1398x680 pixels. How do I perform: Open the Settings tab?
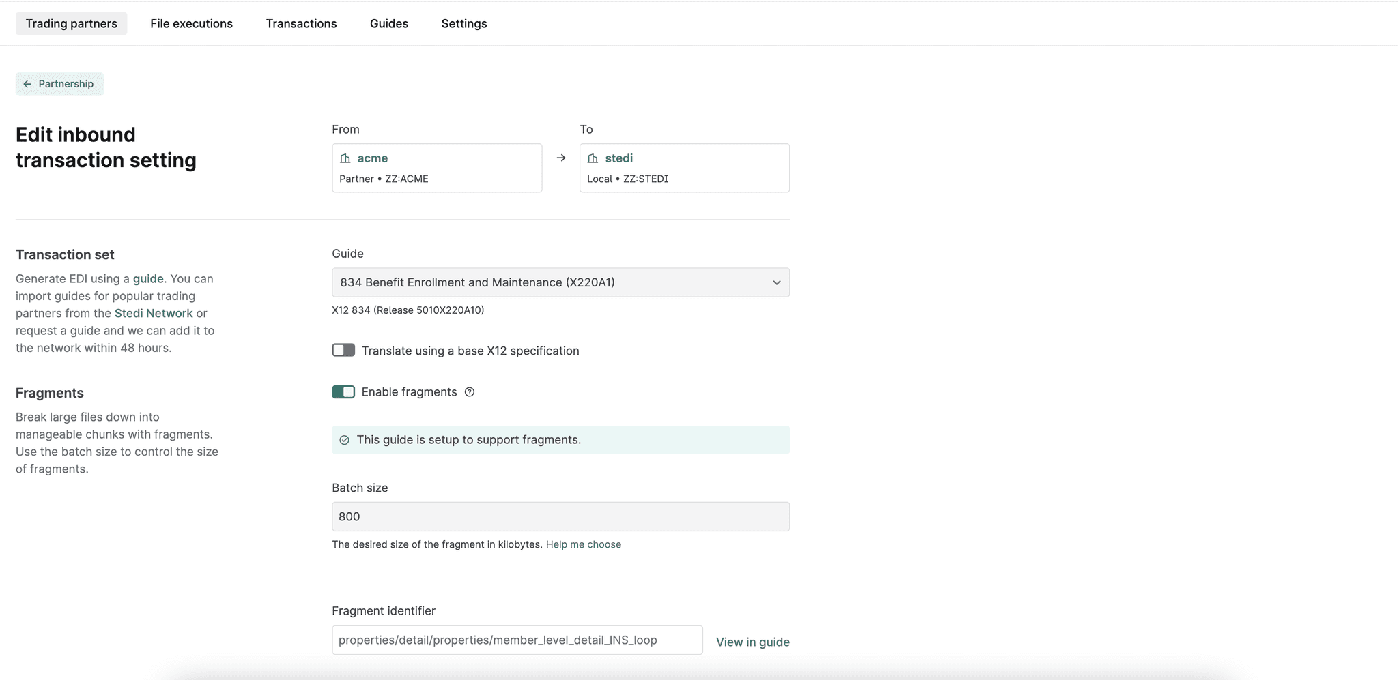464,23
